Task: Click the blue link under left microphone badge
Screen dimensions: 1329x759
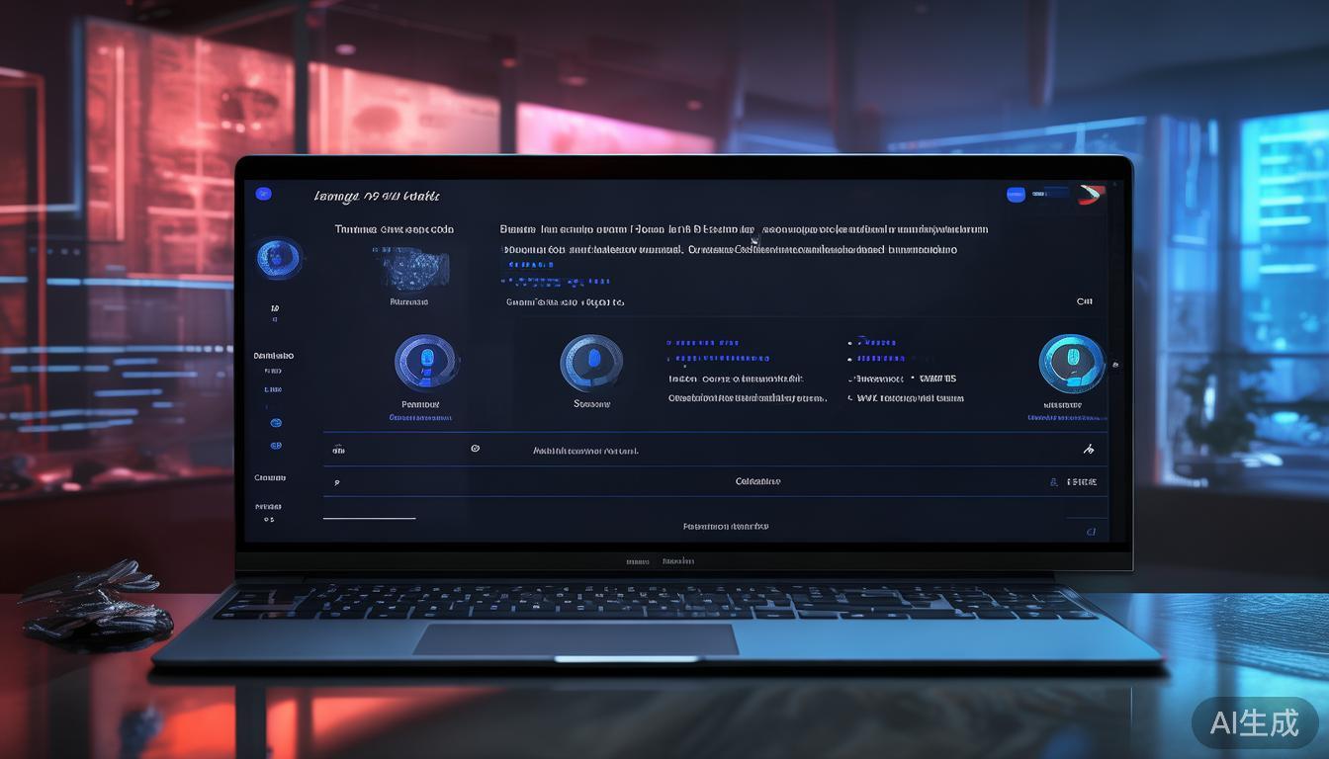Action: click(420, 418)
